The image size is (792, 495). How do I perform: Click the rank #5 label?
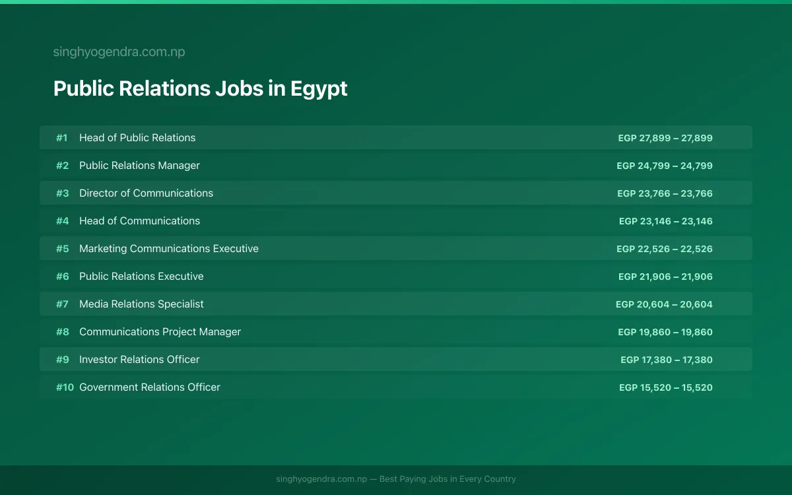point(62,249)
